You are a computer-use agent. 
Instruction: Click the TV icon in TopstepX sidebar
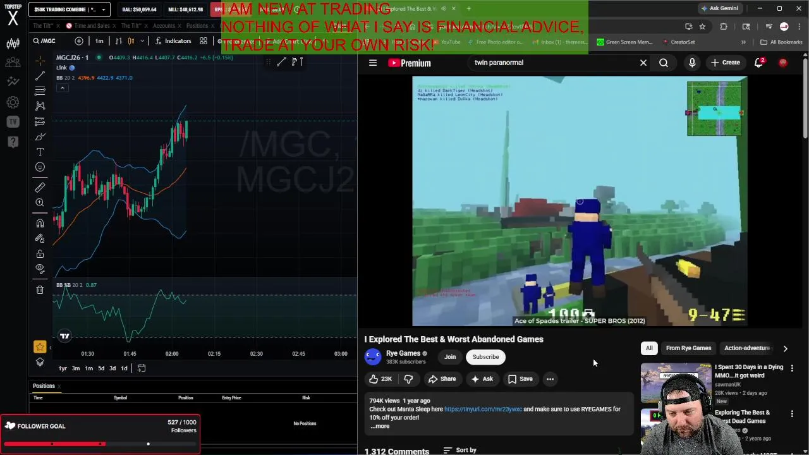(13, 122)
